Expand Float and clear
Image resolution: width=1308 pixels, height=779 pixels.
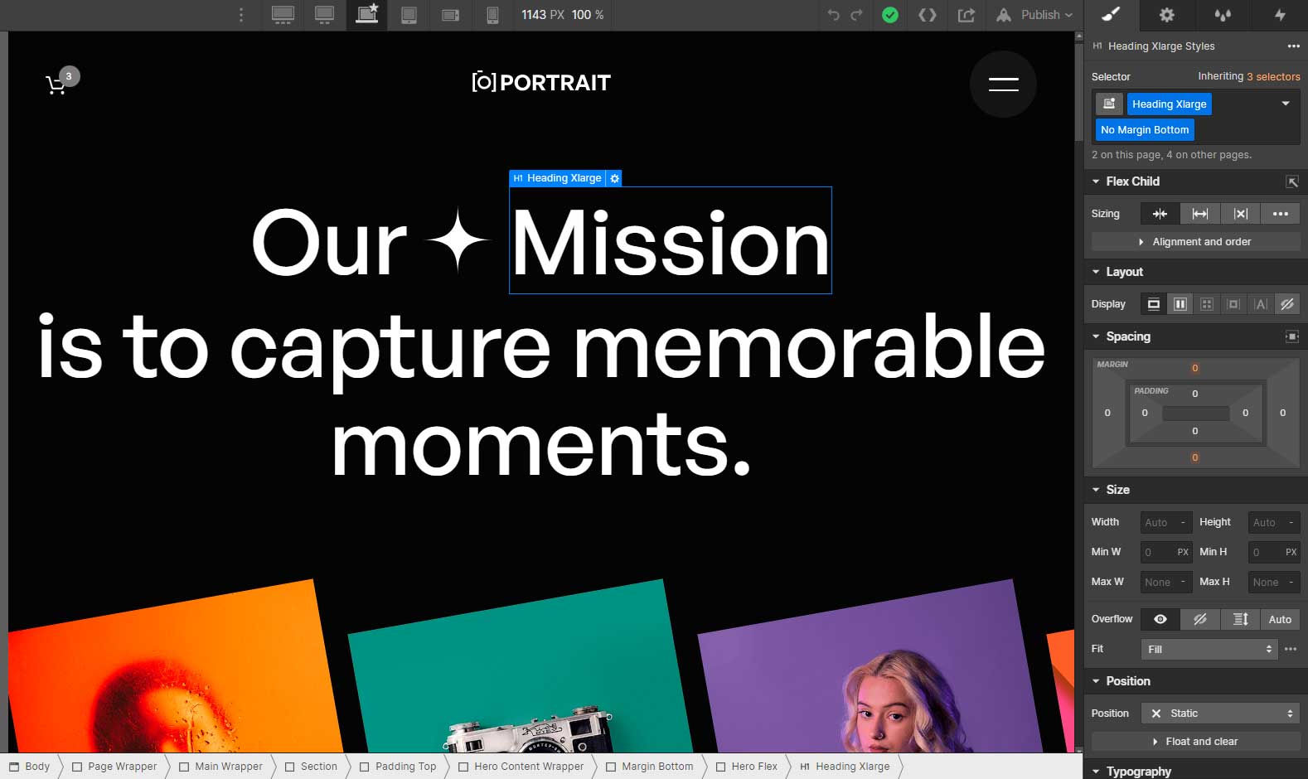coord(1195,742)
